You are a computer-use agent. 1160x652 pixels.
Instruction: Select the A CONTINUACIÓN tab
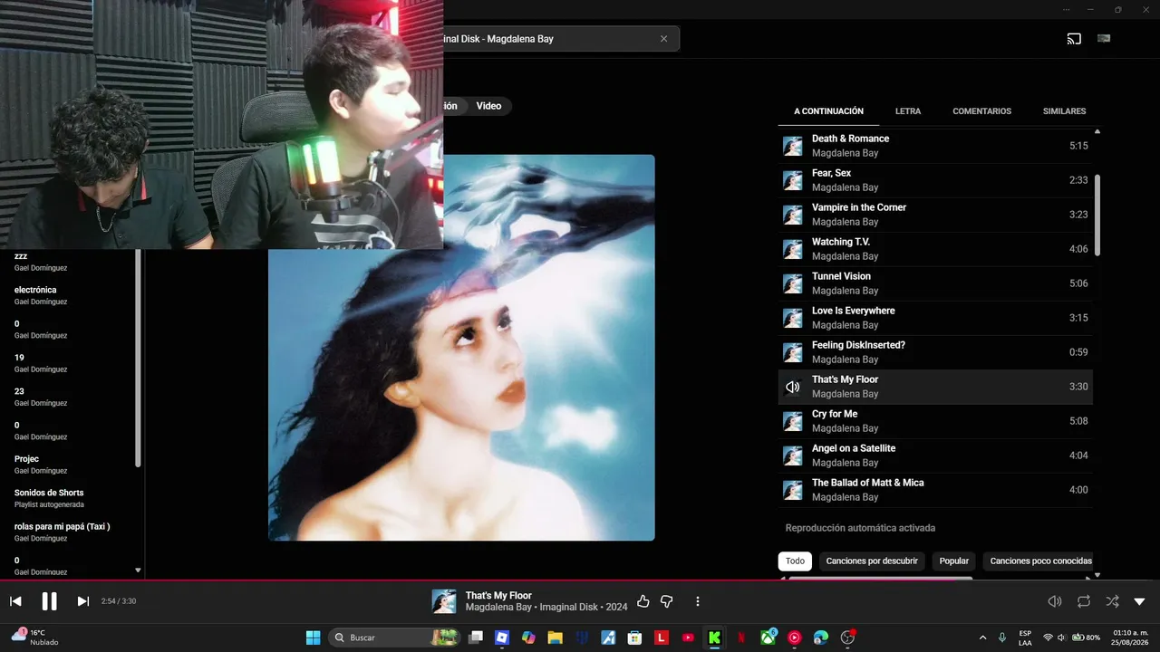(x=828, y=111)
